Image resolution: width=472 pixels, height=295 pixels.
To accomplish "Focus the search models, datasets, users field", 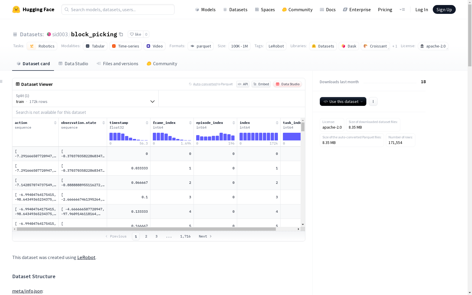I will 118,9.
